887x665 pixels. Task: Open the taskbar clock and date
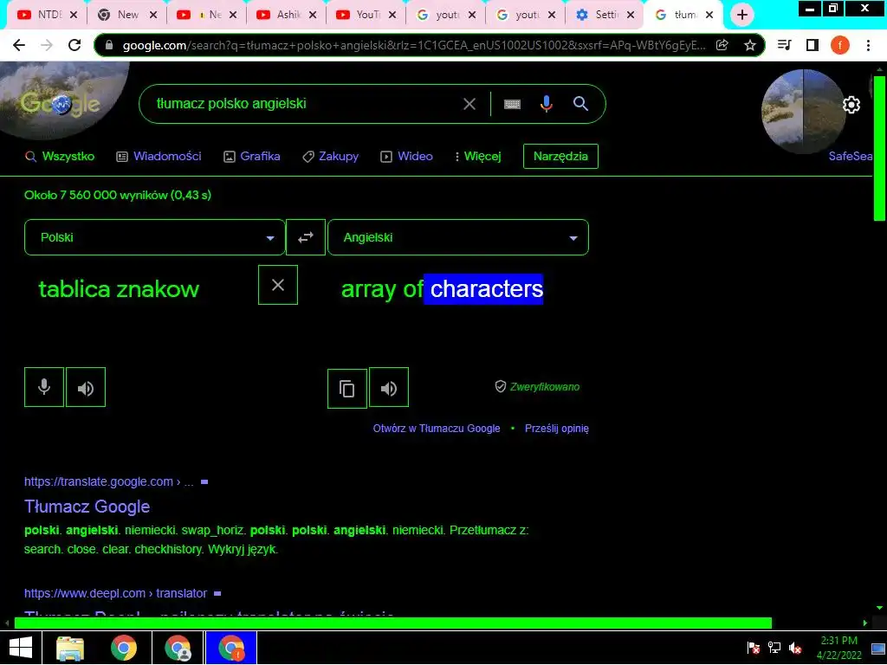pos(838,648)
